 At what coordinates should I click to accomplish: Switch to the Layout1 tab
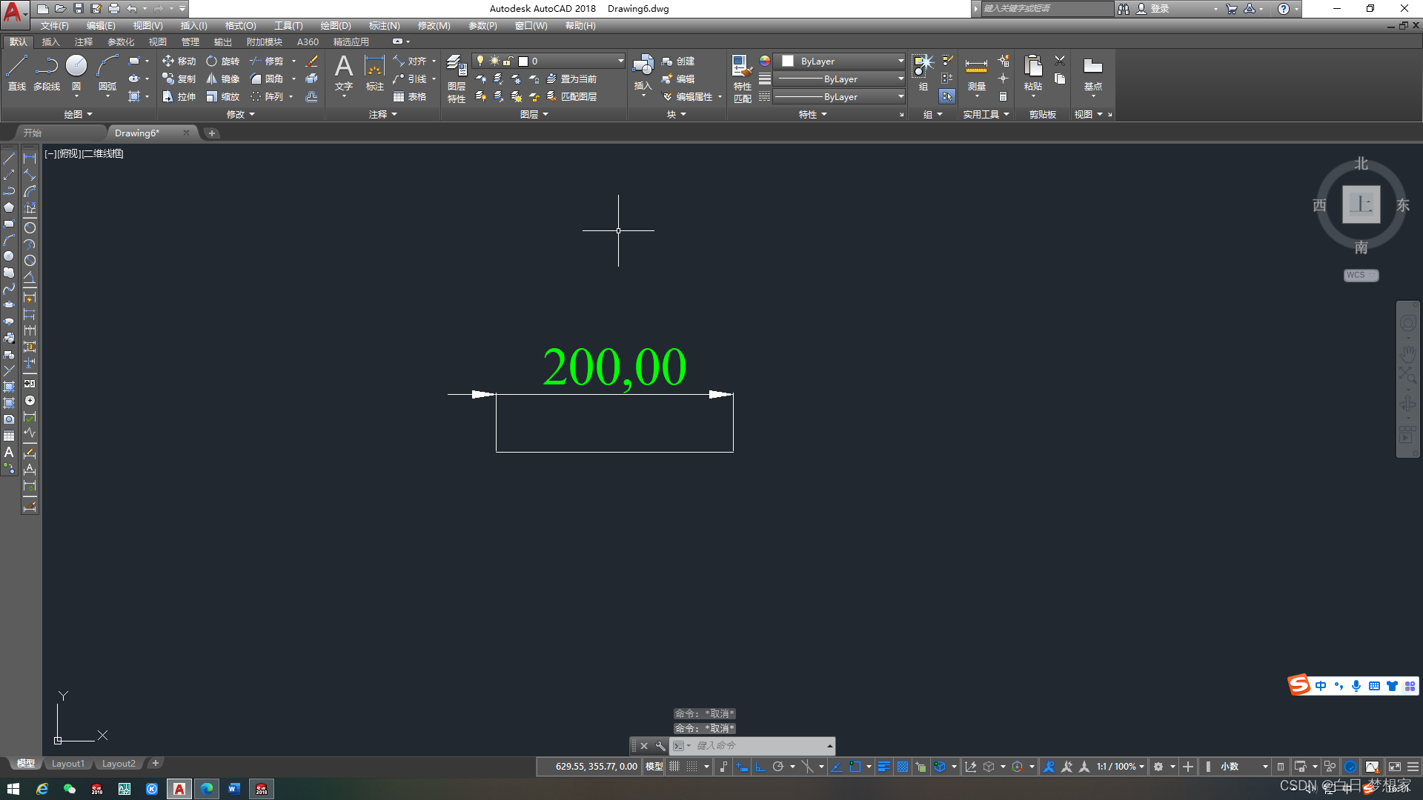point(67,763)
